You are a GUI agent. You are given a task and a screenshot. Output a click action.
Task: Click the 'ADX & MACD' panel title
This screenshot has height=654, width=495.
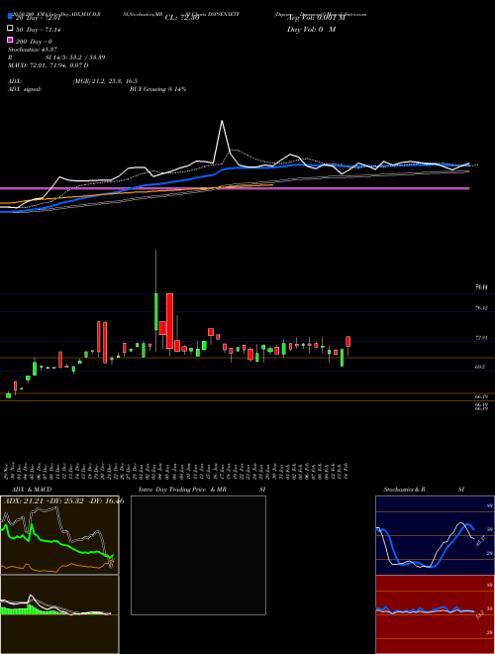pyautogui.click(x=32, y=490)
